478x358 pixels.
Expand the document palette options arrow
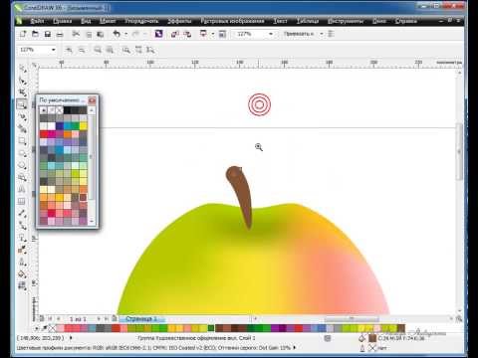click(x=37, y=328)
